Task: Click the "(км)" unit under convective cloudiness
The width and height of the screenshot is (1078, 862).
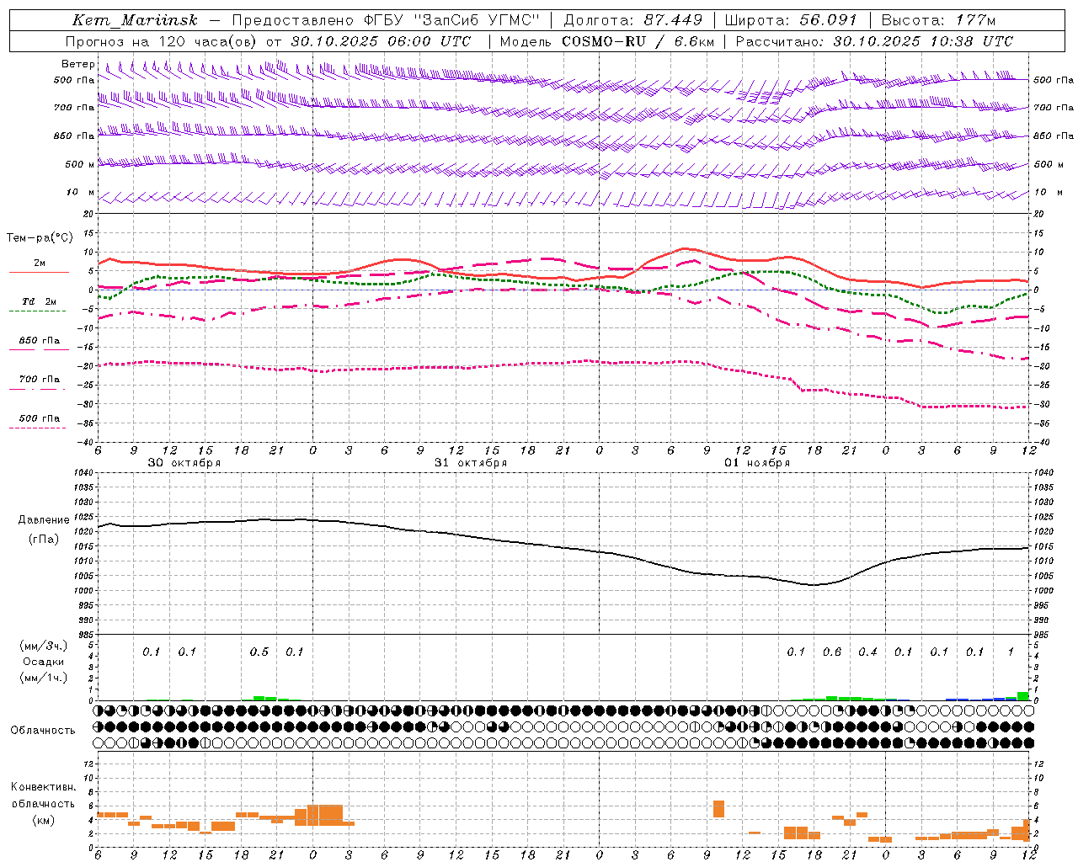Action: click(44, 820)
